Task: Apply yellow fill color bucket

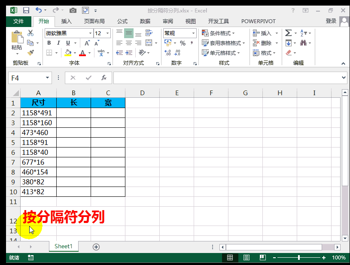Action: [68, 53]
